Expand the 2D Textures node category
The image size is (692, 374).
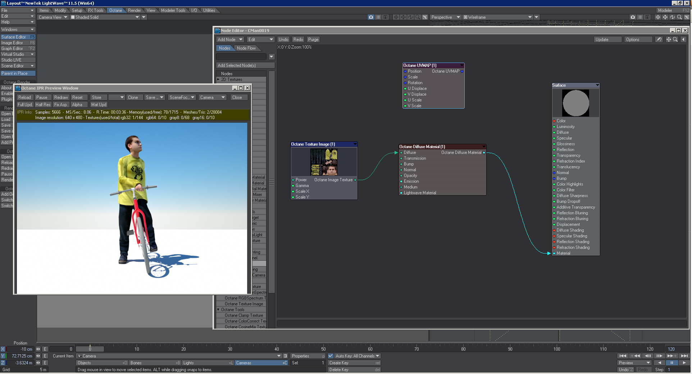click(x=218, y=79)
